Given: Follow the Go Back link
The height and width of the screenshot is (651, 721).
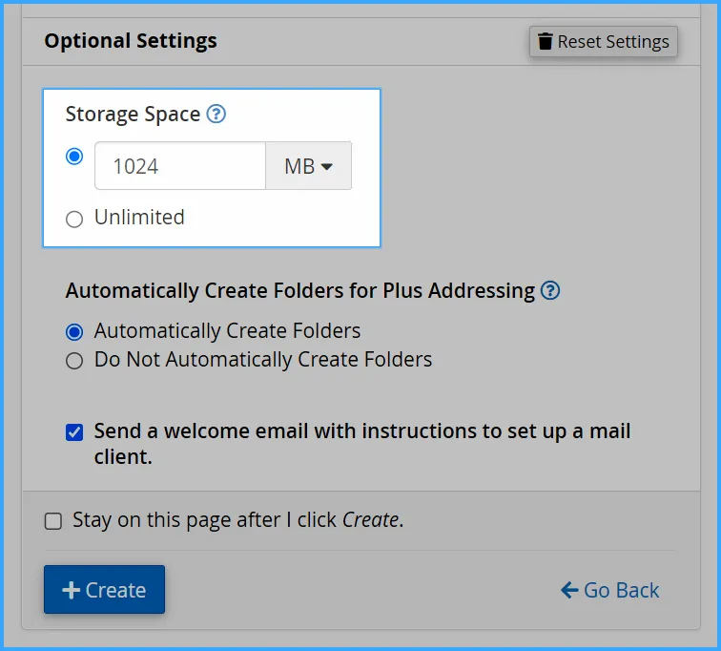Looking at the screenshot, I should (x=610, y=590).
